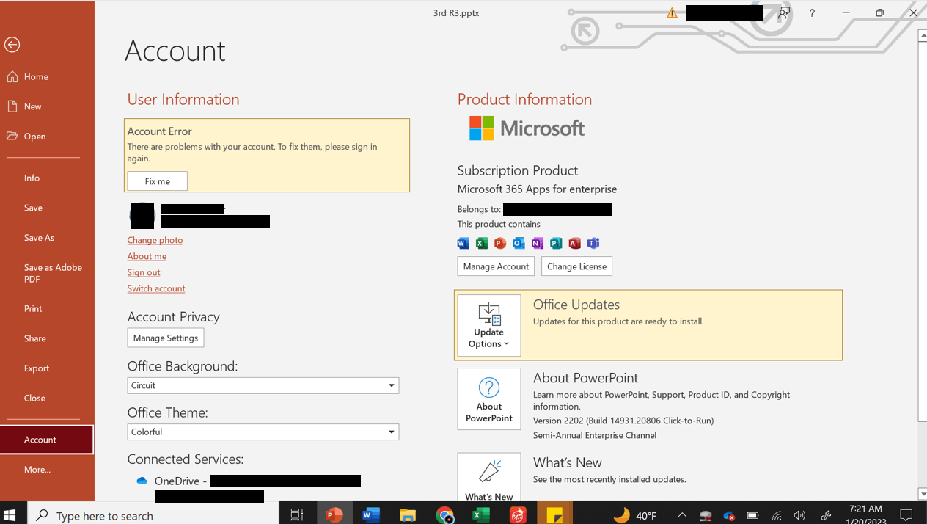927x524 pixels.
Task: Click the feedback person icon in title bar
Action: 784,12
